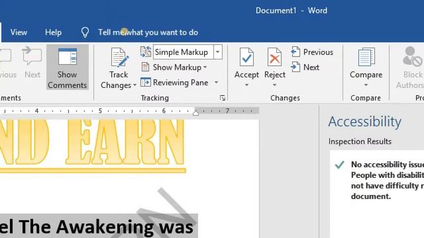This screenshot has width=424, height=238.
Task: Open the Tracking dialog launcher
Action: pyautogui.click(x=223, y=98)
